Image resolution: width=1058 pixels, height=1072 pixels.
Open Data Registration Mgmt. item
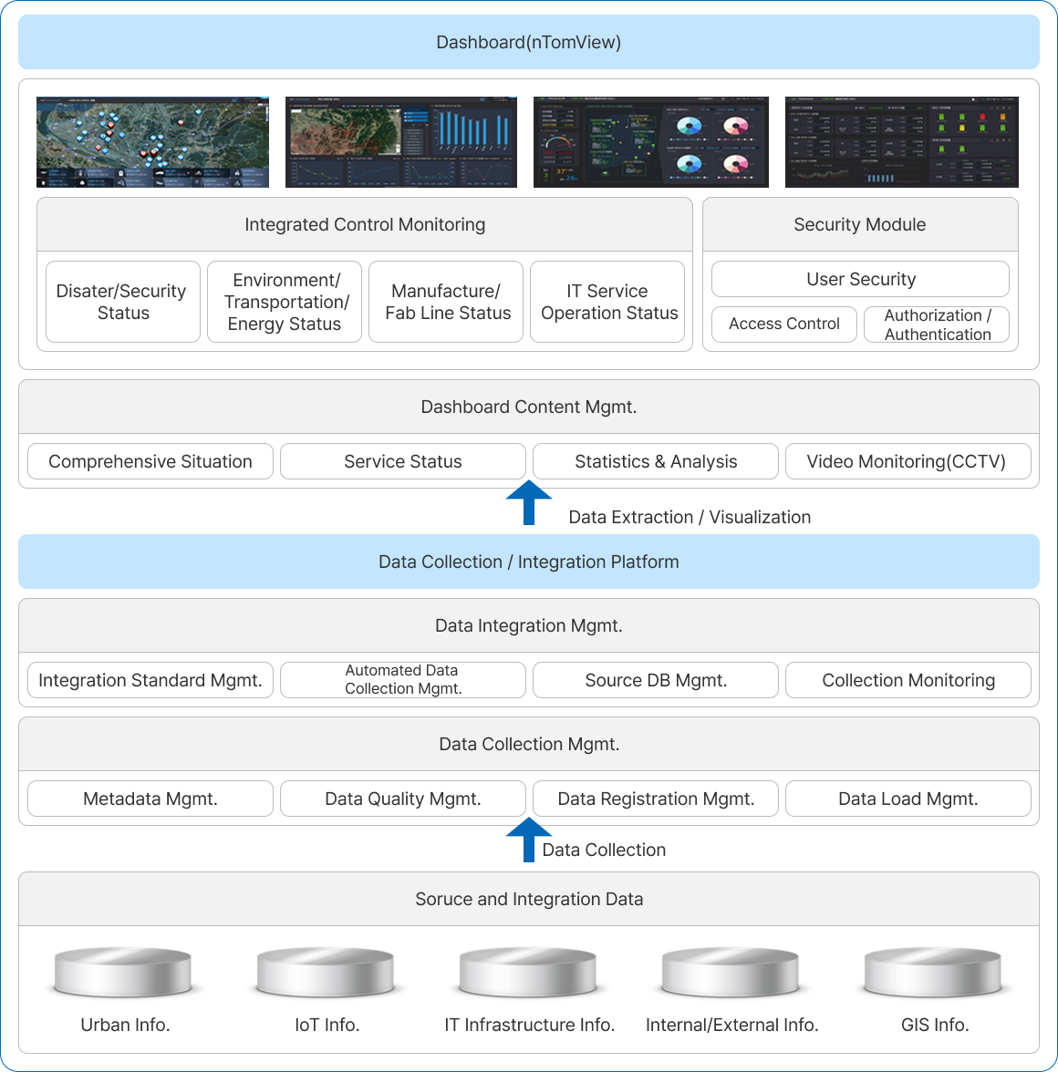(x=656, y=799)
